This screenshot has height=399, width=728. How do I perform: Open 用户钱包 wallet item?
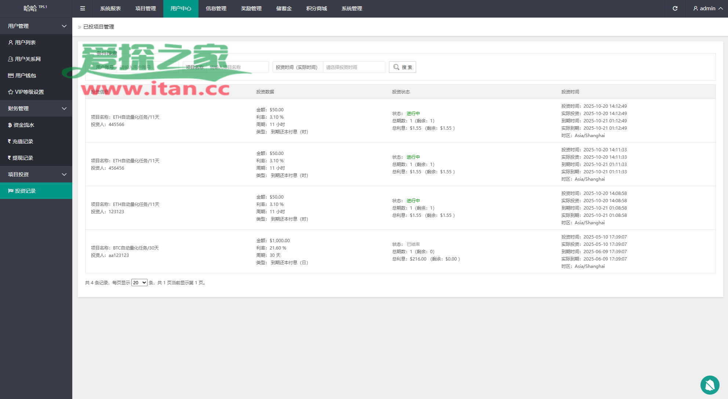click(x=25, y=75)
